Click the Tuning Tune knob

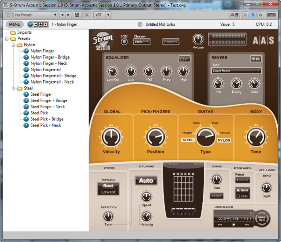[216, 180]
